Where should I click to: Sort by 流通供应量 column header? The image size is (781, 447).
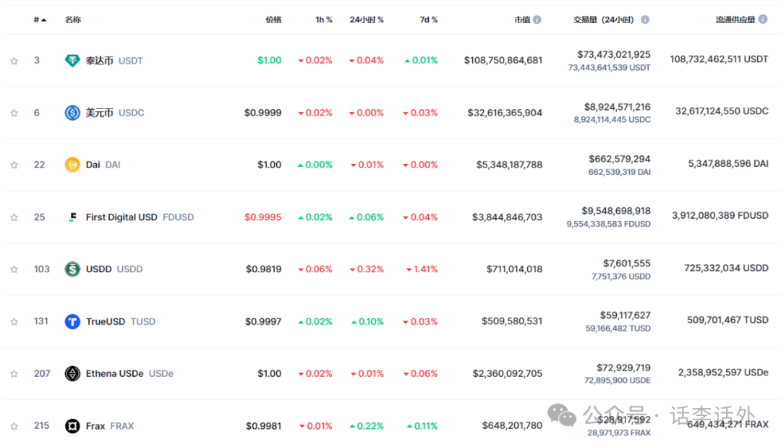pyautogui.click(x=735, y=20)
